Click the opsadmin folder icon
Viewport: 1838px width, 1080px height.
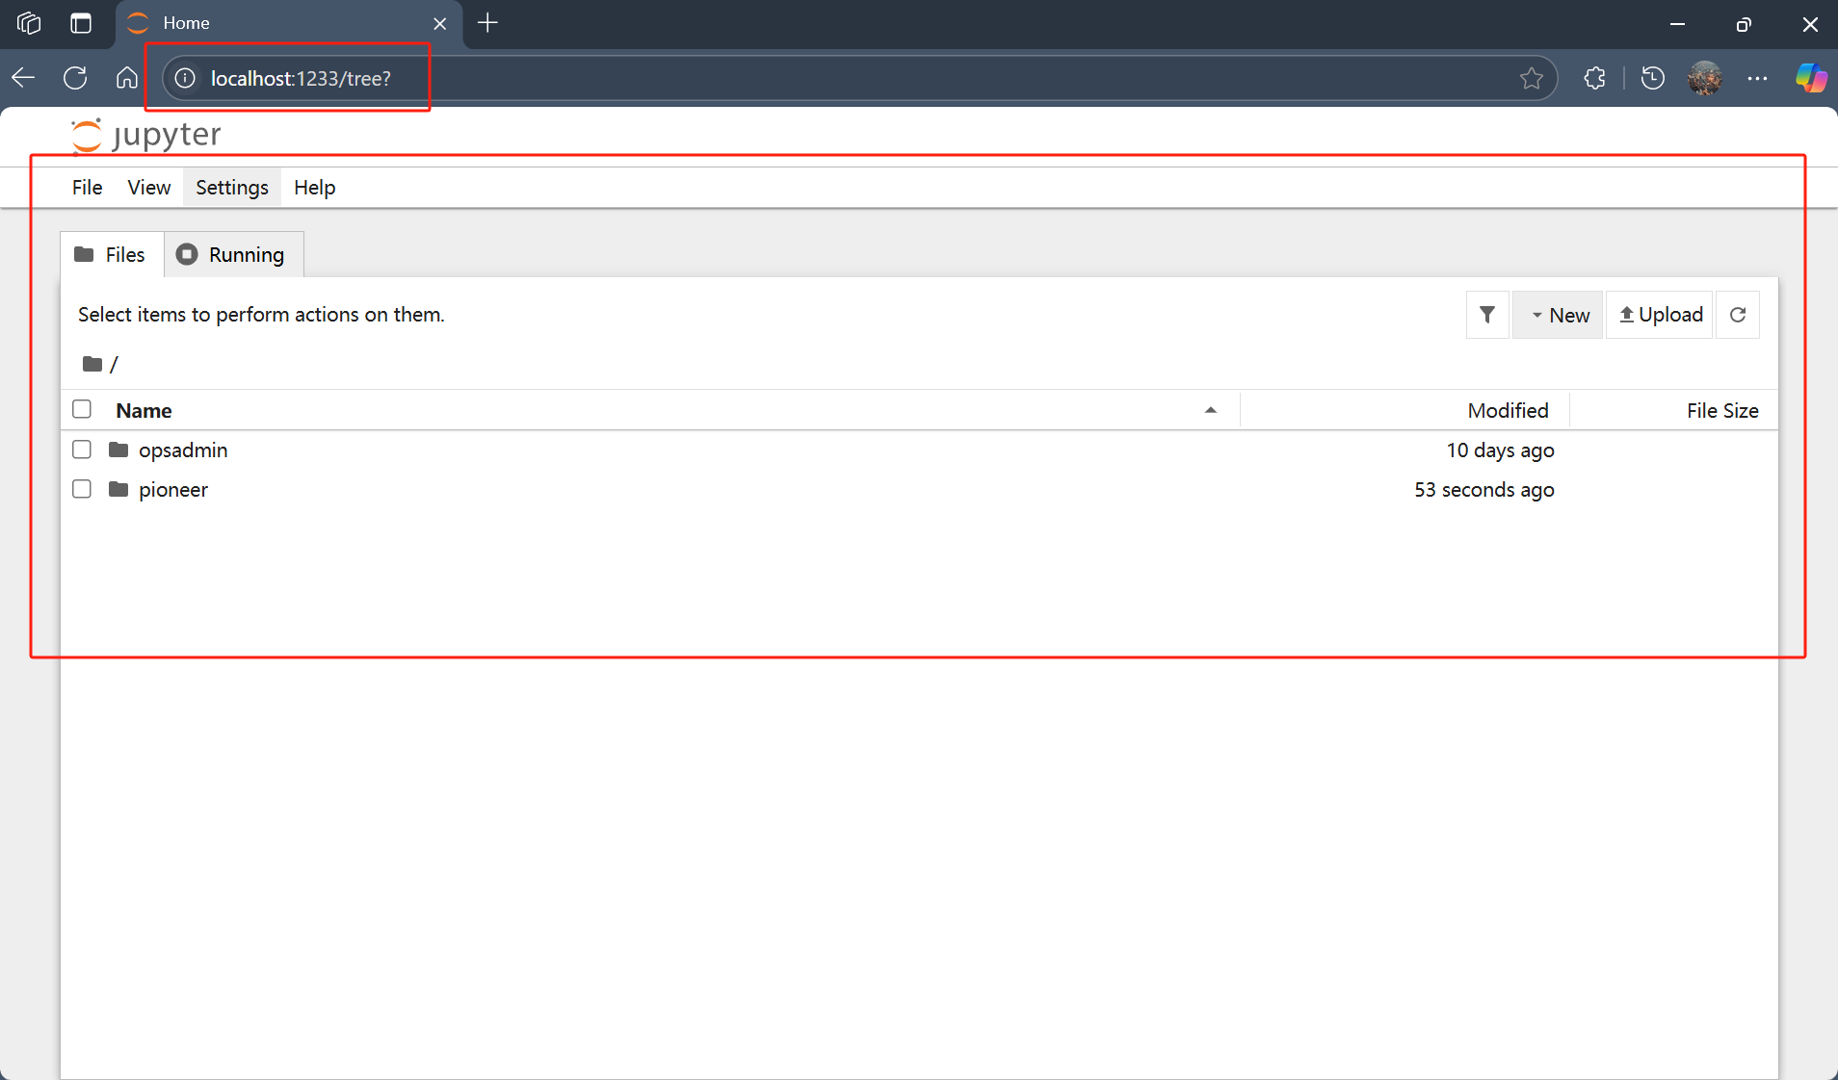(x=118, y=450)
